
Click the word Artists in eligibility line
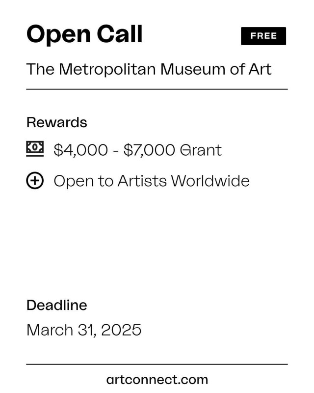point(142,181)
